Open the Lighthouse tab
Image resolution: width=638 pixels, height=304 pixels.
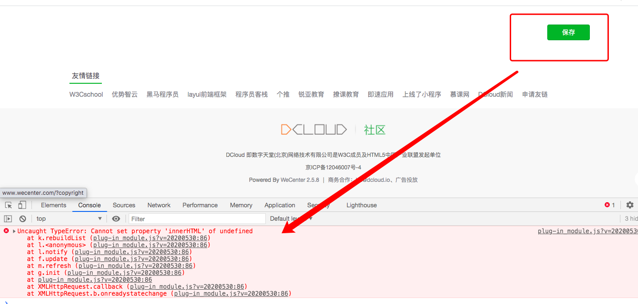point(362,205)
